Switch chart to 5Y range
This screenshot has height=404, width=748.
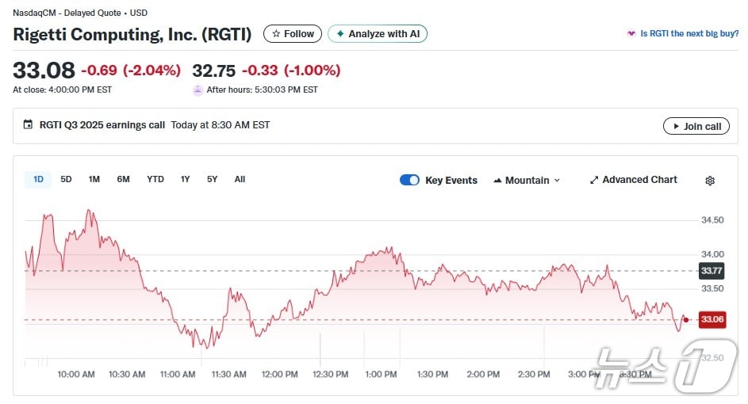212,179
